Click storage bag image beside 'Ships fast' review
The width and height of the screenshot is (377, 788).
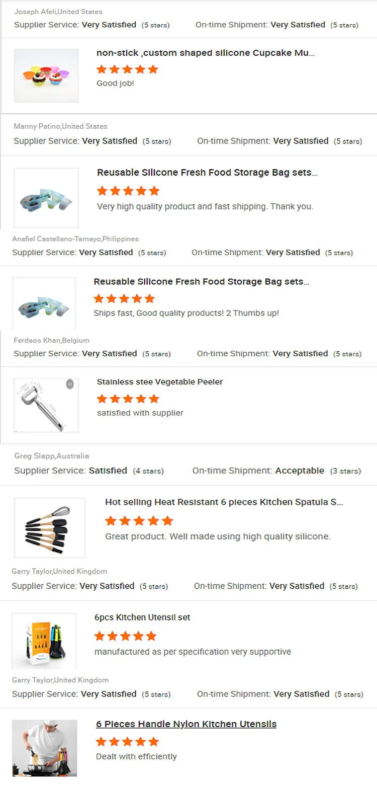[x=44, y=303]
